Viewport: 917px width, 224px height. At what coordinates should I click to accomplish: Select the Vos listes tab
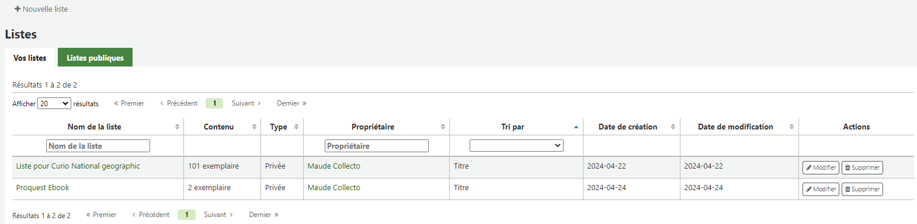click(30, 58)
